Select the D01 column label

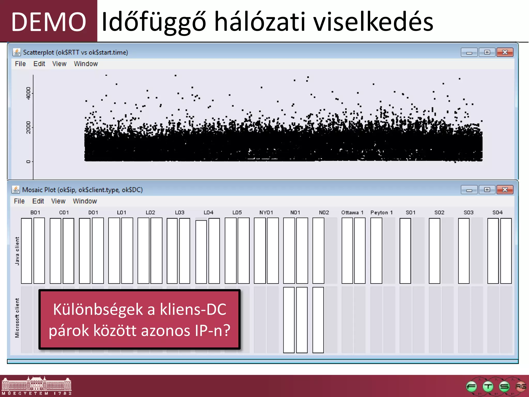coord(93,212)
